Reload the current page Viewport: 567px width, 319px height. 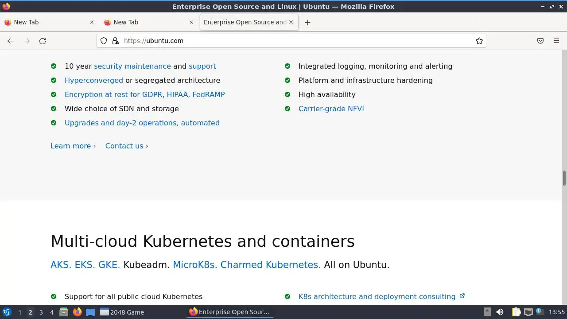(x=43, y=41)
